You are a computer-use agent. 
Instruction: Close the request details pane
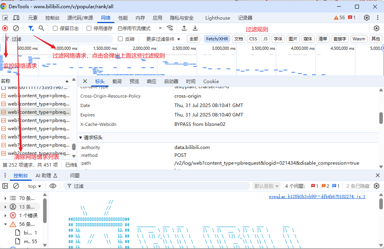click(x=85, y=82)
